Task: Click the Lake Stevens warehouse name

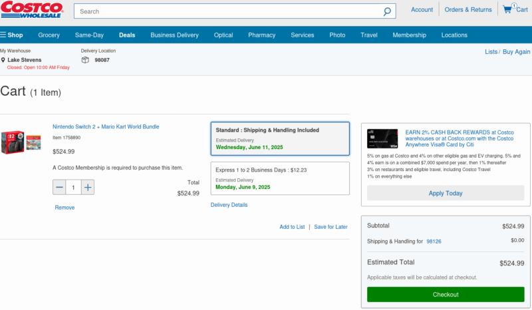Action: click(25, 60)
